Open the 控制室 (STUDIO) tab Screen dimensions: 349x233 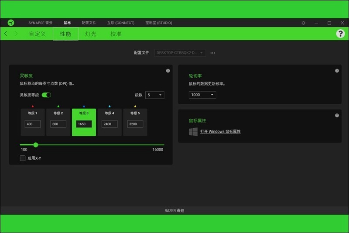[x=159, y=23]
